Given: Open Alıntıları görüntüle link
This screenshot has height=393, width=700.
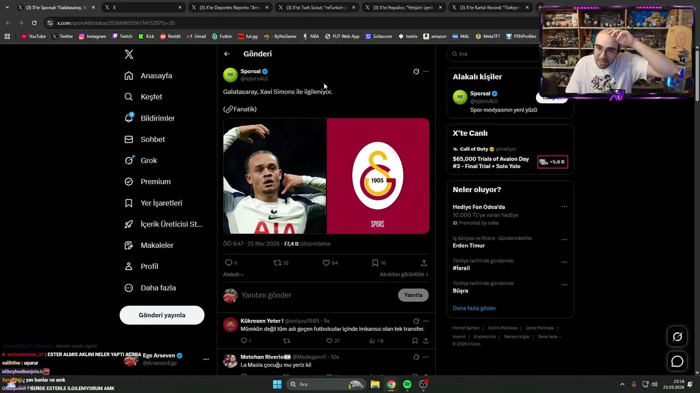Looking at the screenshot, I should point(404,275).
